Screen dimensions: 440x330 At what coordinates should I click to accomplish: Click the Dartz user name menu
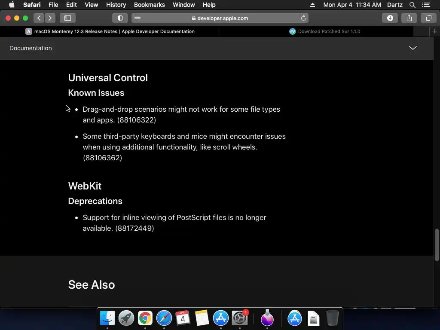(394, 5)
